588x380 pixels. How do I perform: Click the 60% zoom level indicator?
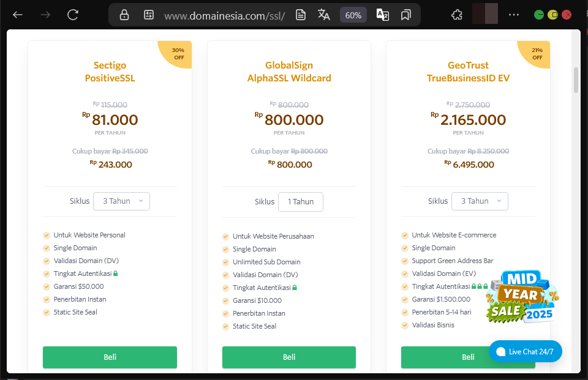coord(353,15)
